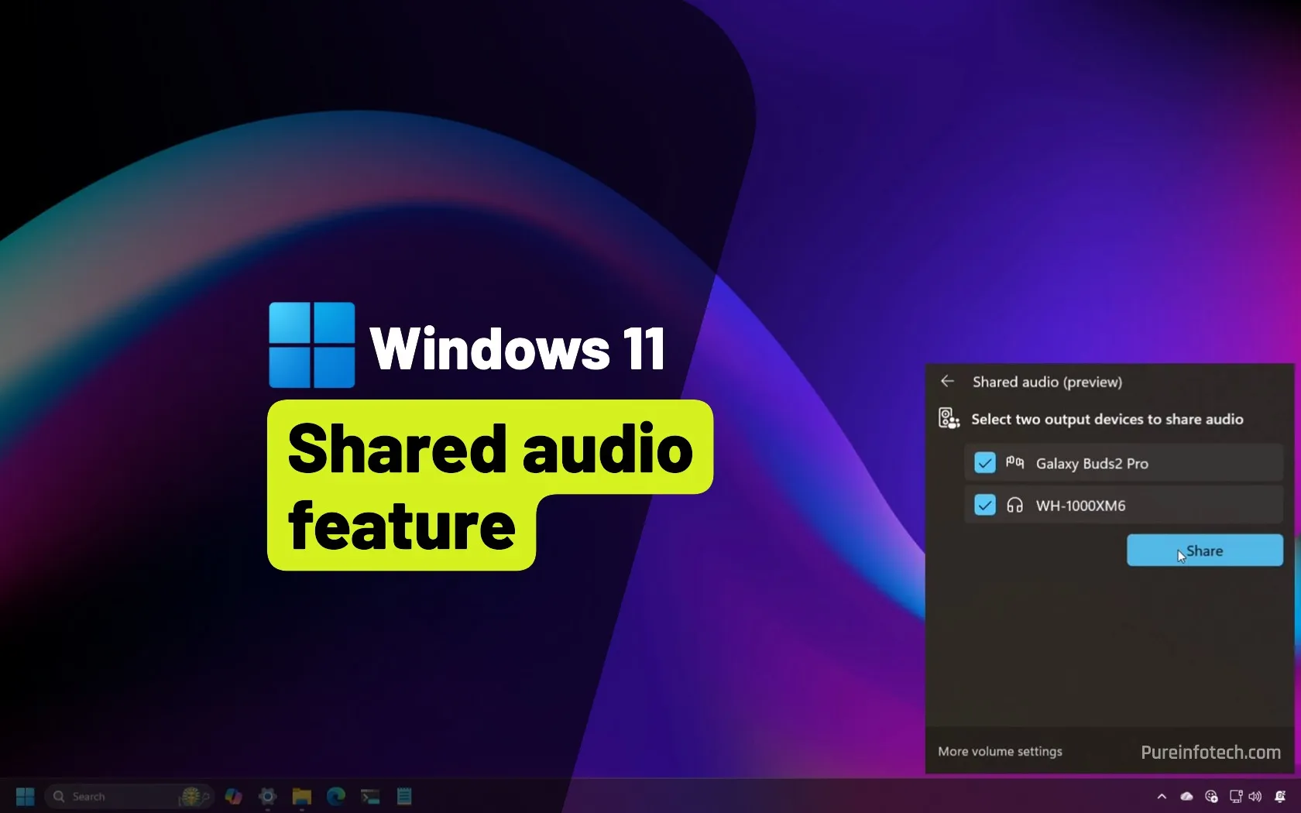Open More volume settings link
1301x813 pixels.
point(1000,751)
